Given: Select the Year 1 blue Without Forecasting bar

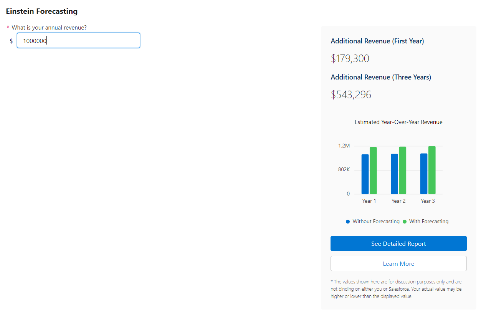Looking at the screenshot, I should 365,174.
